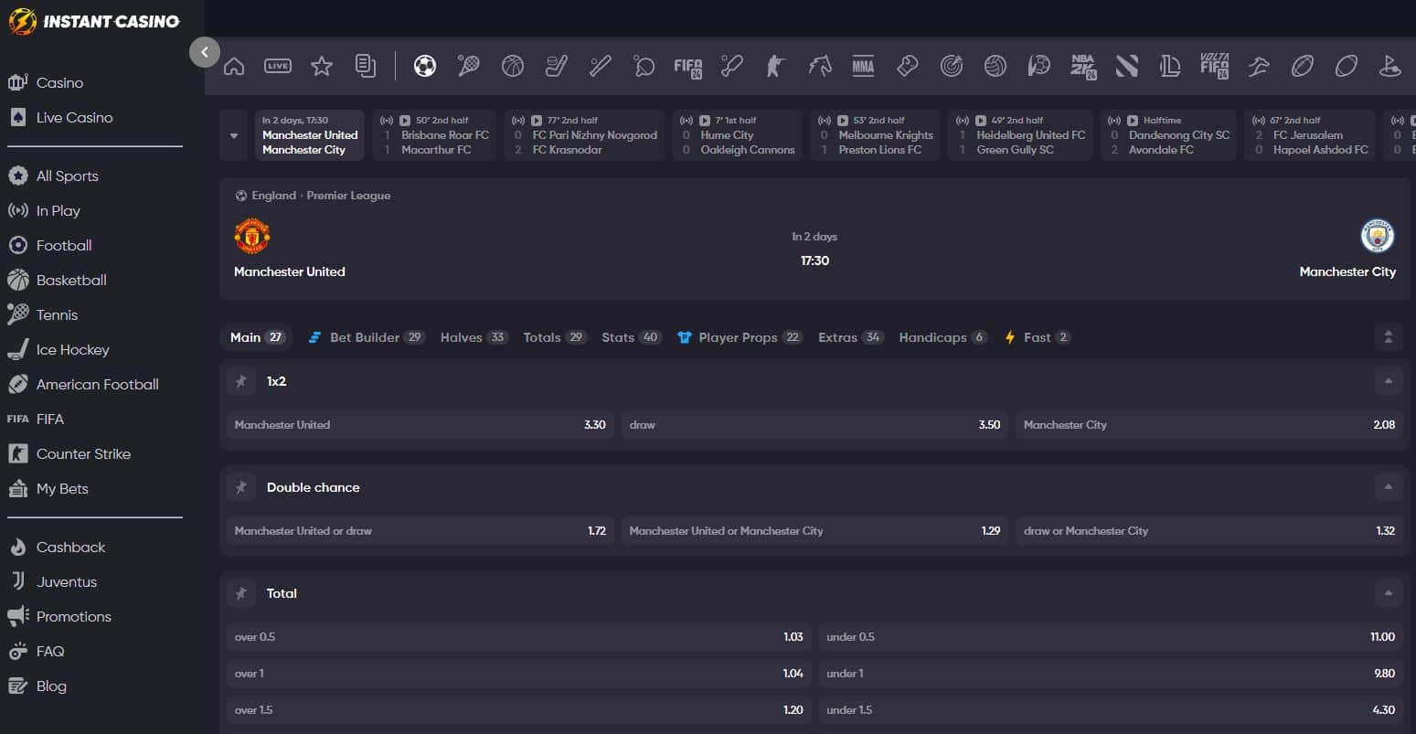Bet on Manchester United at 3.30
Image resolution: width=1416 pixels, height=734 pixels.
421,425
